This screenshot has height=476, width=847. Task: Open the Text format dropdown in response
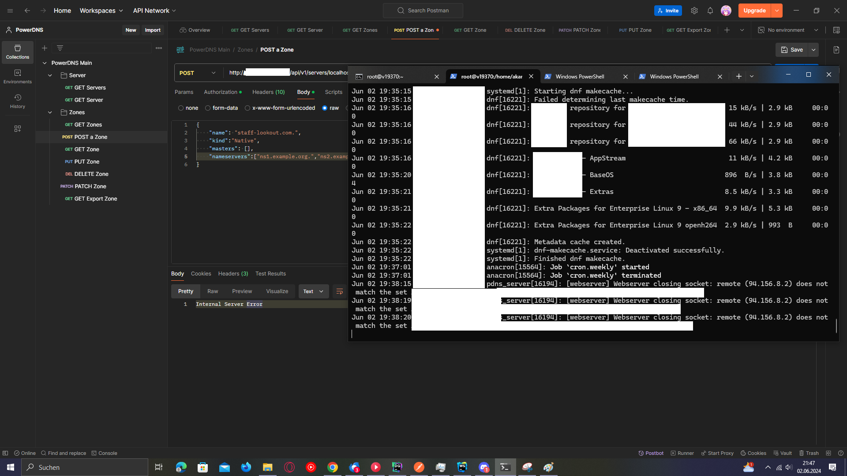coord(313,291)
